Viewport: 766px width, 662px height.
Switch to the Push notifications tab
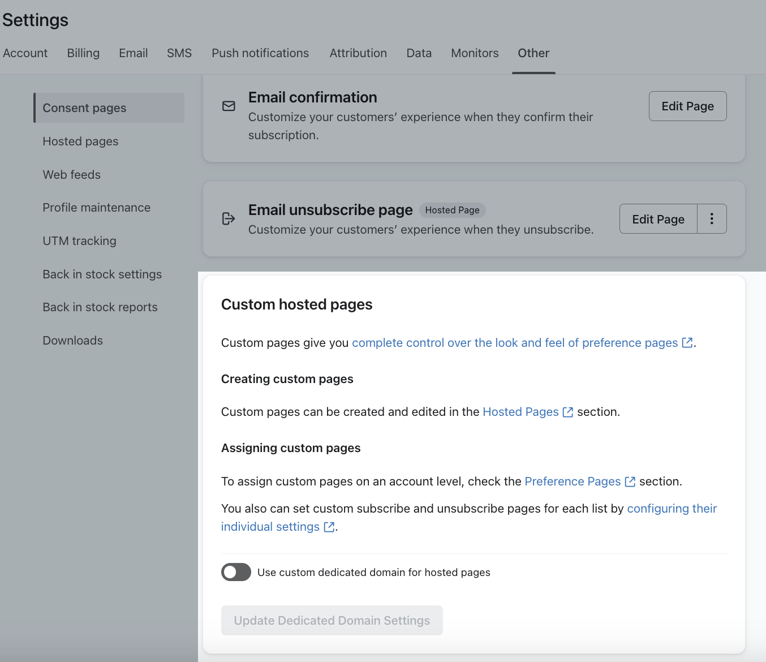(260, 53)
